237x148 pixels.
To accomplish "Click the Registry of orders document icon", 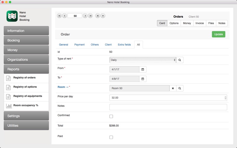I will [8, 78].
